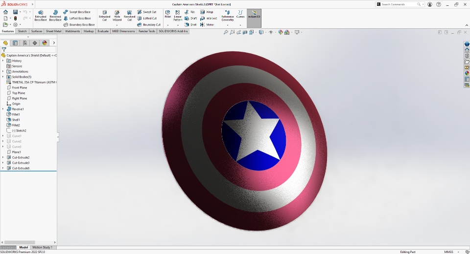
Task: Click the horizontal scrollbar under feature tree
Action: 21,242
